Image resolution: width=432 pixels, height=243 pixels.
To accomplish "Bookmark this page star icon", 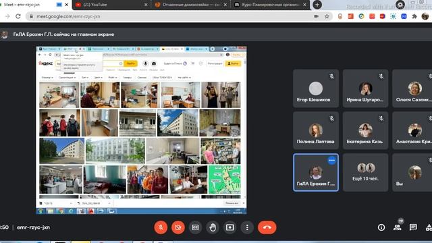I will point(327,16).
